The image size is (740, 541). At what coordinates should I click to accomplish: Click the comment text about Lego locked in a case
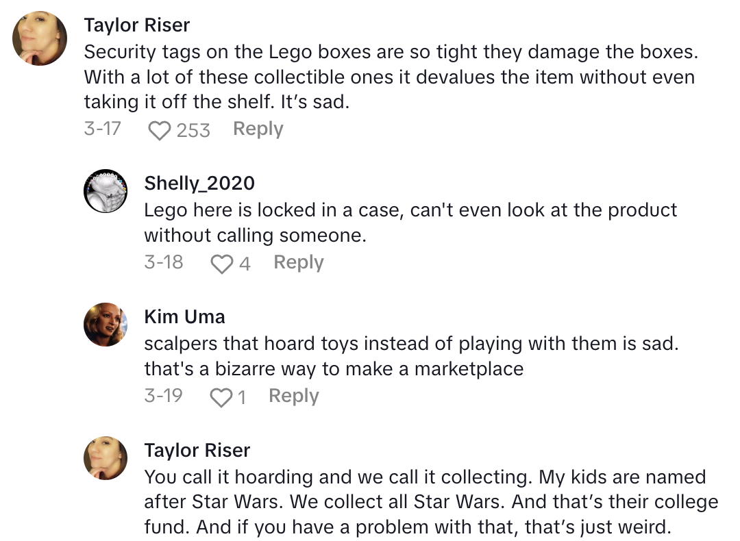click(410, 223)
